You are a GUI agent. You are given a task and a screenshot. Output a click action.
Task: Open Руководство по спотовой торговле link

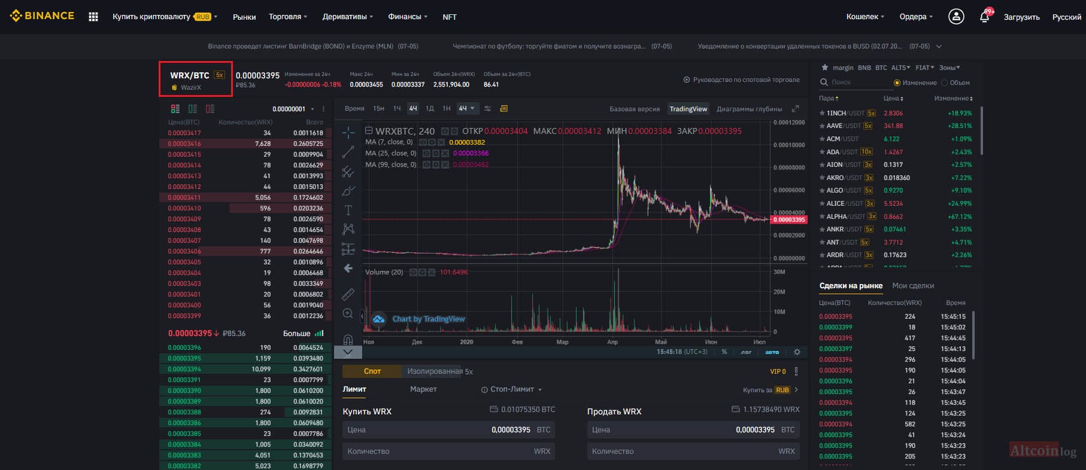point(742,80)
